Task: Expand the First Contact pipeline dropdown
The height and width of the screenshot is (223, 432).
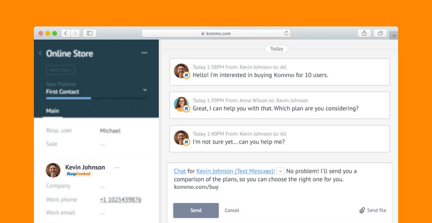Action: pos(145,90)
